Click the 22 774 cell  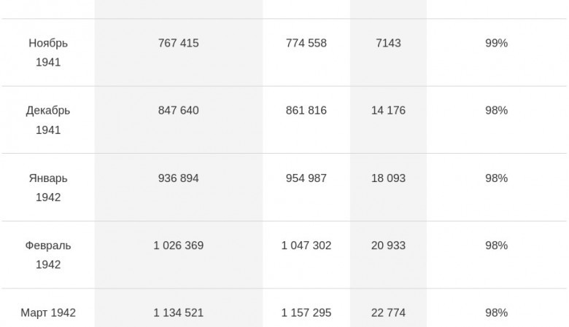(x=388, y=312)
